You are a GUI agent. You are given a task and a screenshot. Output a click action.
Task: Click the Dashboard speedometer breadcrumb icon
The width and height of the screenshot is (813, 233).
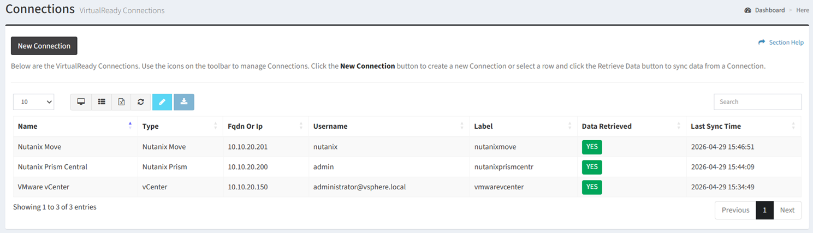pos(747,10)
